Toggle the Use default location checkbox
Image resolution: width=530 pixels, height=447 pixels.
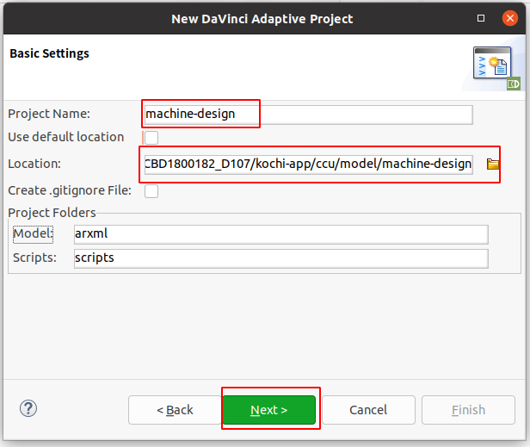pos(151,138)
